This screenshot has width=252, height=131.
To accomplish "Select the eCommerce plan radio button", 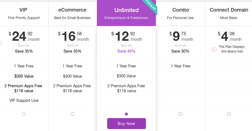I will (x=73, y=114).
